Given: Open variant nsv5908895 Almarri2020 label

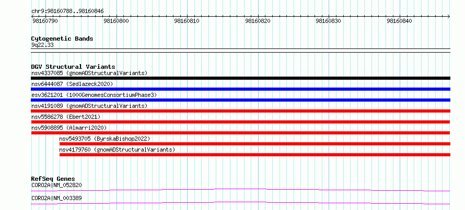Looking at the screenshot, I should click(69, 128).
